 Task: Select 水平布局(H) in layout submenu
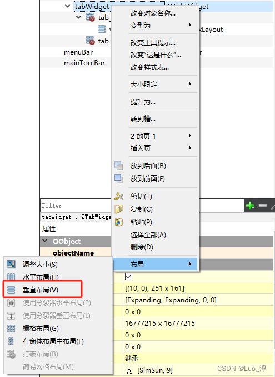(x=41, y=277)
